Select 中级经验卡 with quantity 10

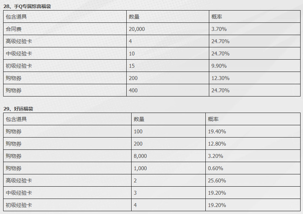point(19,53)
